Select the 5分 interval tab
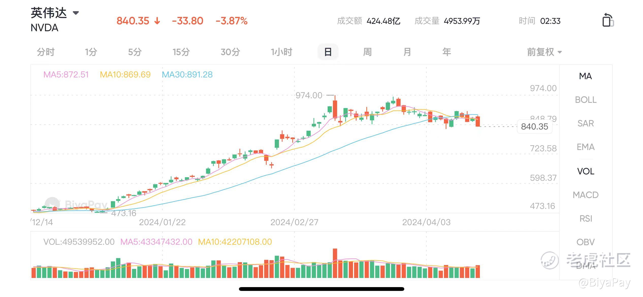 [x=135, y=52]
